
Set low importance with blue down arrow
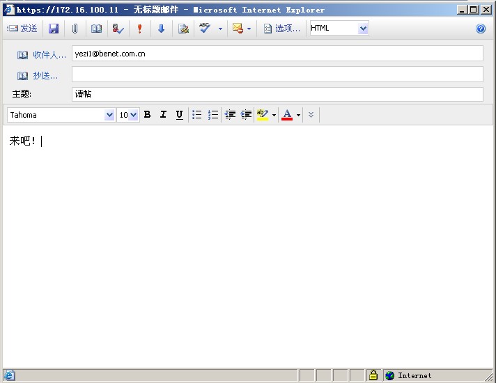[x=162, y=29]
